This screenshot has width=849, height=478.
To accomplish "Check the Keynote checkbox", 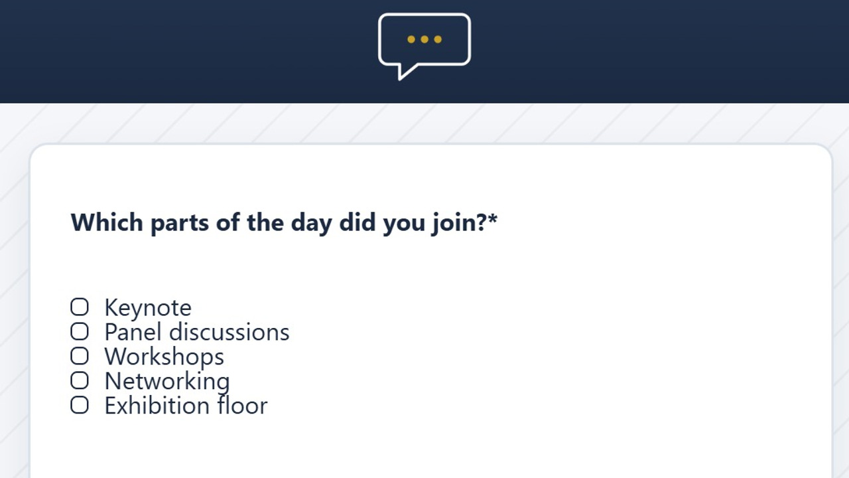I will coord(80,307).
